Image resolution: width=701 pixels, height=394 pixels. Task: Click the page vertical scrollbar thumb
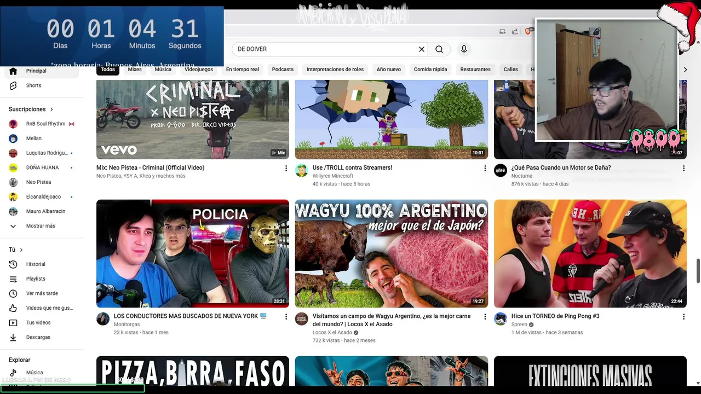(x=698, y=271)
